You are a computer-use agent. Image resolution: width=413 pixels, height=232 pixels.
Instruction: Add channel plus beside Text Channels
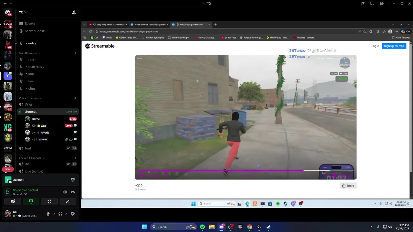pyautogui.click(x=75, y=53)
